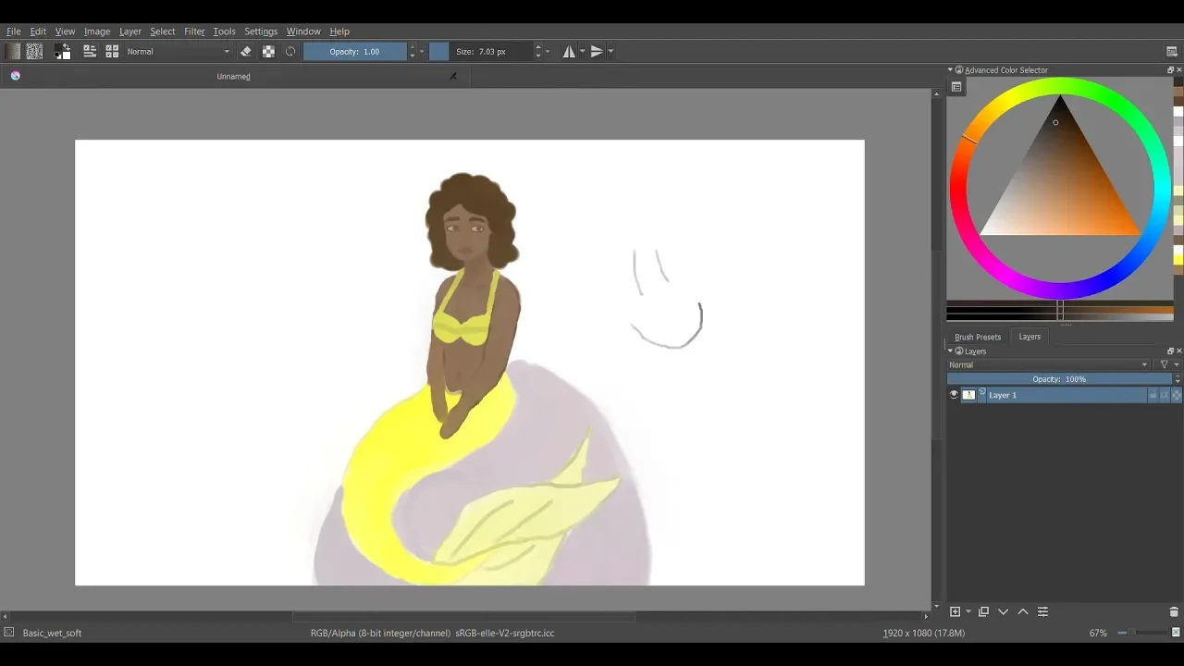The image size is (1184, 666).
Task: Click the Opacity spin arrows in toolbar
Action: pos(412,52)
